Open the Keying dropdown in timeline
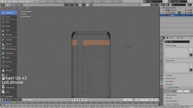 pyautogui.click(x=18, y=100)
